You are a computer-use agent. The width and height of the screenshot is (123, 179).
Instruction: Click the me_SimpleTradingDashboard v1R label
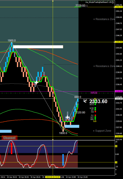pos(98,2)
